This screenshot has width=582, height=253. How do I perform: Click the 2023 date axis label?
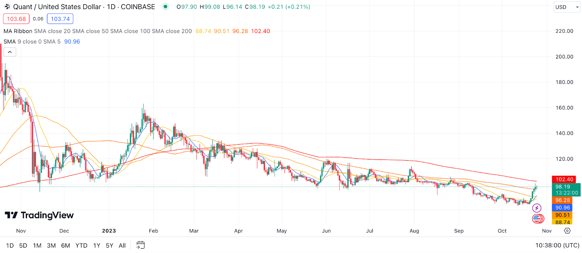109,231
